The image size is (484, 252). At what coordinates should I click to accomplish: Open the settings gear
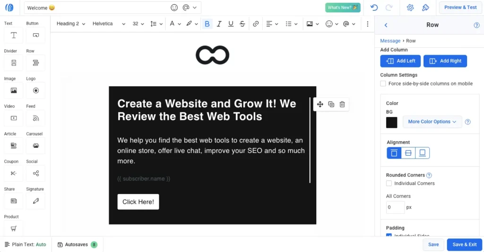(410, 8)
